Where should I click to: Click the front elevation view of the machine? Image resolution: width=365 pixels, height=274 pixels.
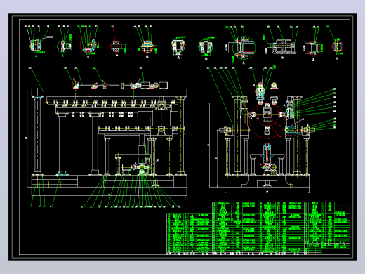[x=107, y=139]
